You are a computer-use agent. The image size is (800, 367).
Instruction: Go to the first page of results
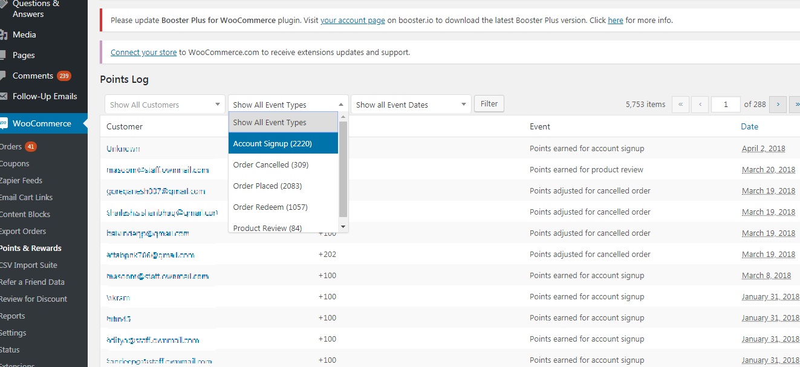click(680, 104)
